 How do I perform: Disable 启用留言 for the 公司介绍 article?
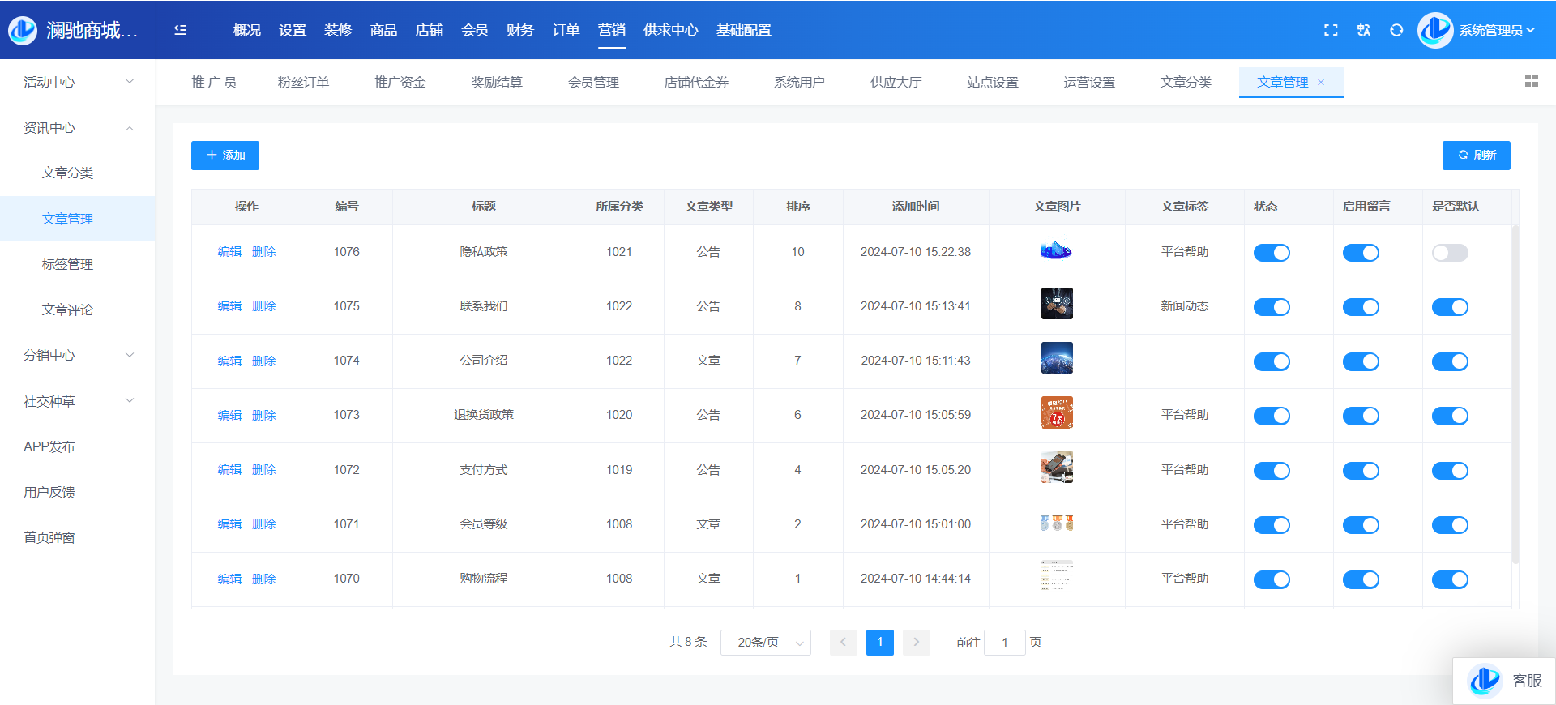point(1361,361)
